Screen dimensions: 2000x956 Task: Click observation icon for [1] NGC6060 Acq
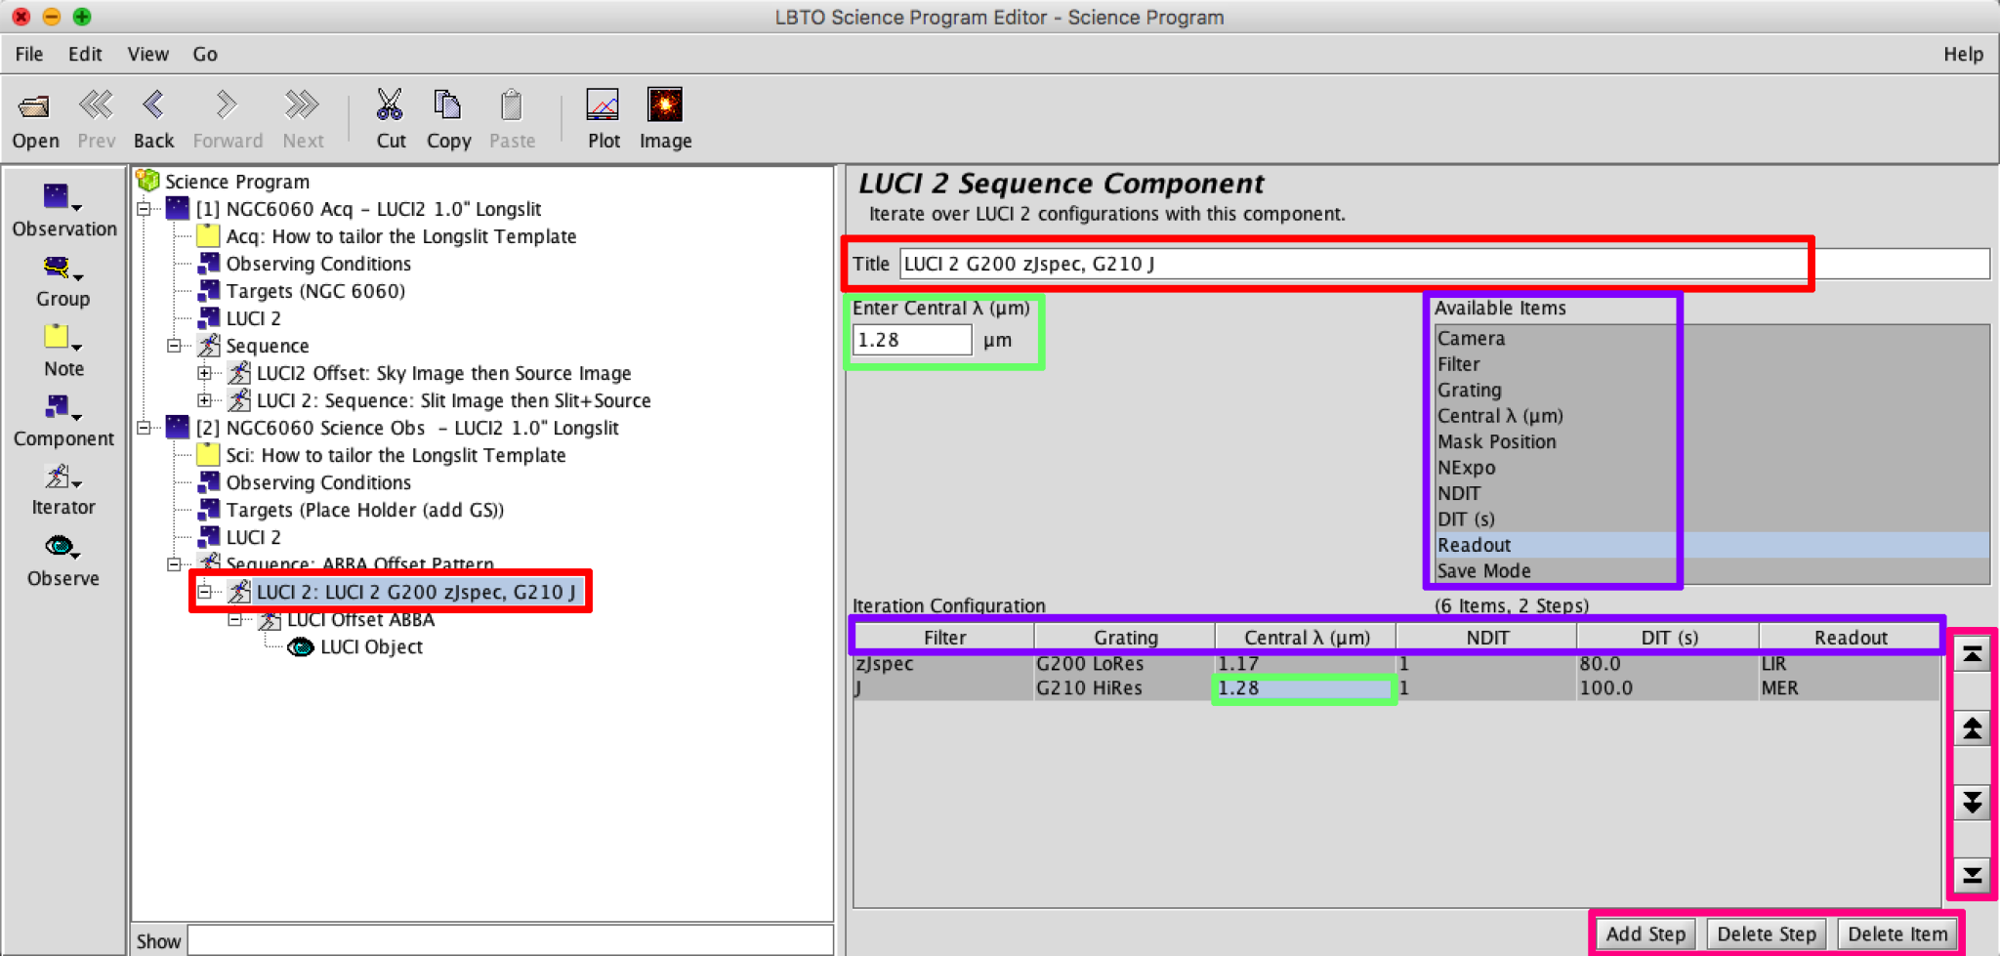tap(178, 208)
